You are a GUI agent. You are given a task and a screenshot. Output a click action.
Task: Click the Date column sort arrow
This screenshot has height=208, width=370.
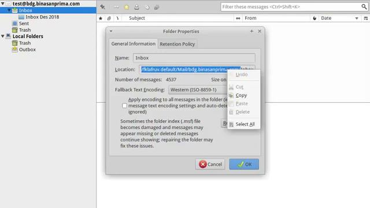tap(357, 18)
